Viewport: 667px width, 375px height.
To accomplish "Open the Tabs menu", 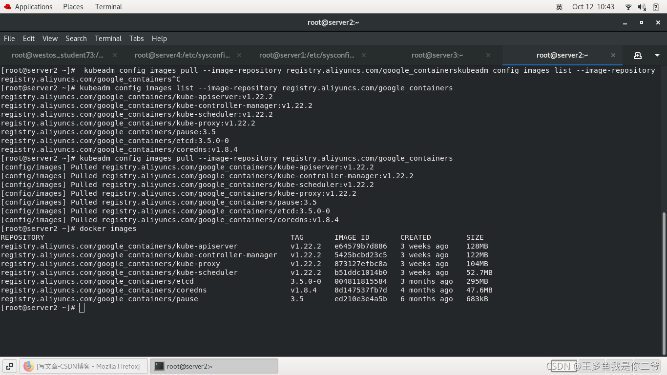I will [x=136, y=39].
